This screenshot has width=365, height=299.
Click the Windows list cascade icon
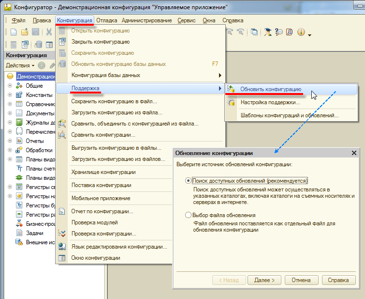[x=254, y=32]
